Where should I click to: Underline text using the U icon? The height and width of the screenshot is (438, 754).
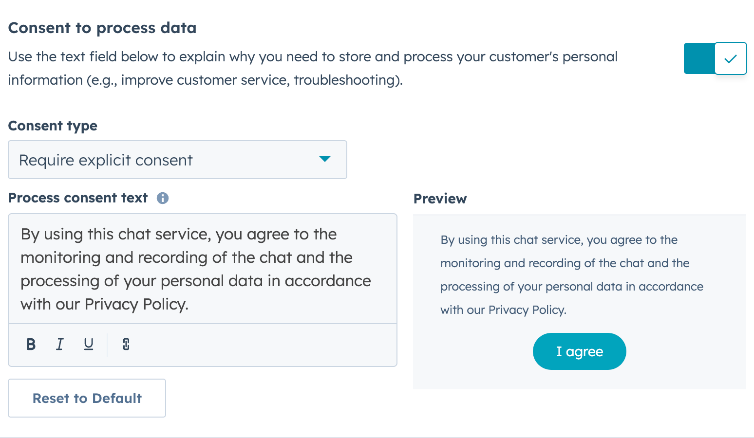point(88,344)
